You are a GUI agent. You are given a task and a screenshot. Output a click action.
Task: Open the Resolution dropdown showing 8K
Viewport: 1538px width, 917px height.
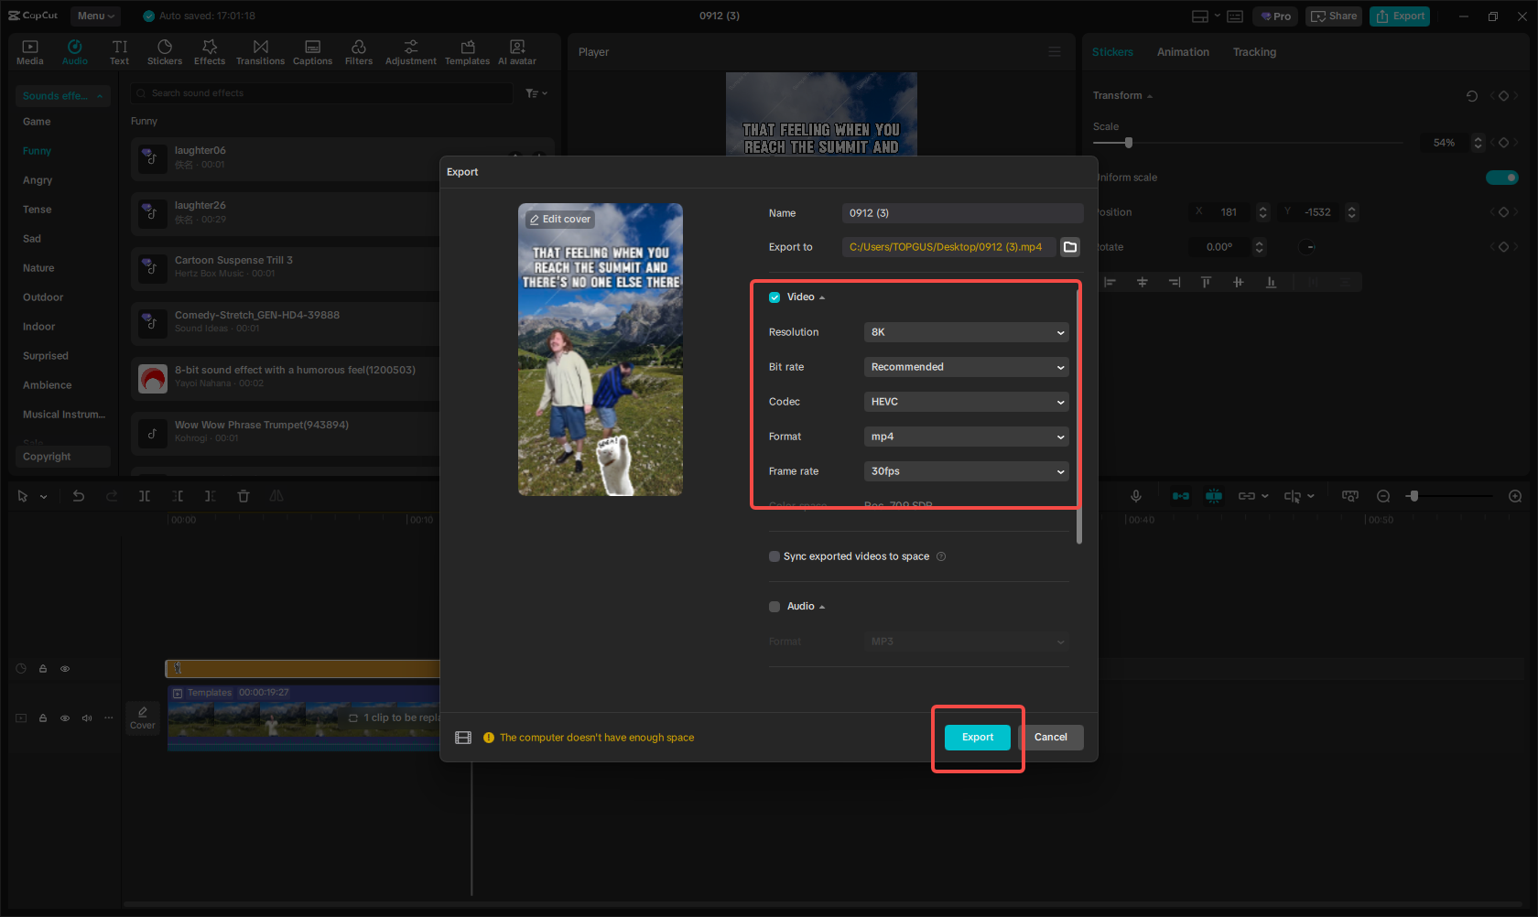(x=966, y=331)
